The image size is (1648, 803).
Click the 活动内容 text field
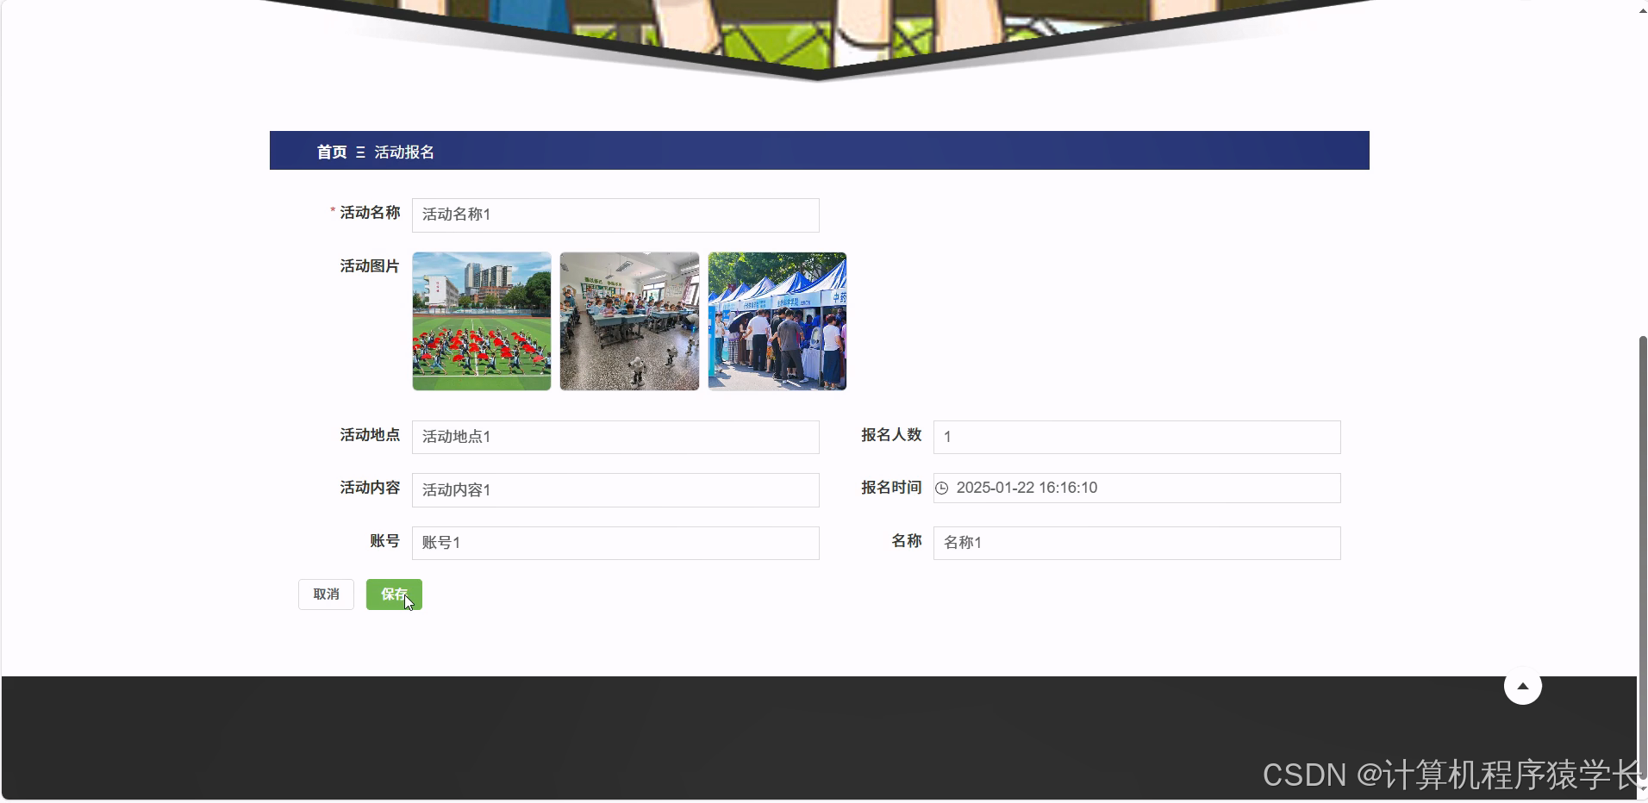pos(615,489)
